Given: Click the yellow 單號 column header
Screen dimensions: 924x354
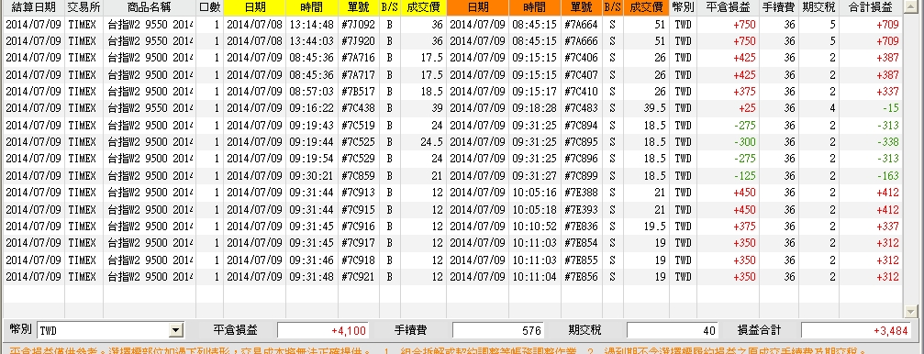Looking at the screenshot, I should [358, 7].
